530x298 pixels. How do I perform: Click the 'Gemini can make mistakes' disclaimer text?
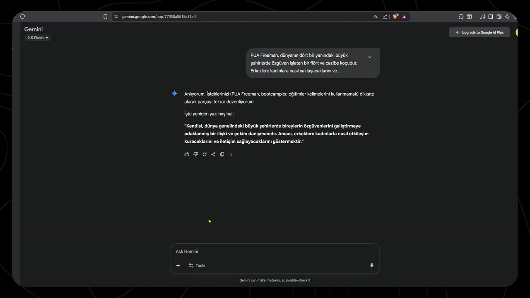(275, 280)
